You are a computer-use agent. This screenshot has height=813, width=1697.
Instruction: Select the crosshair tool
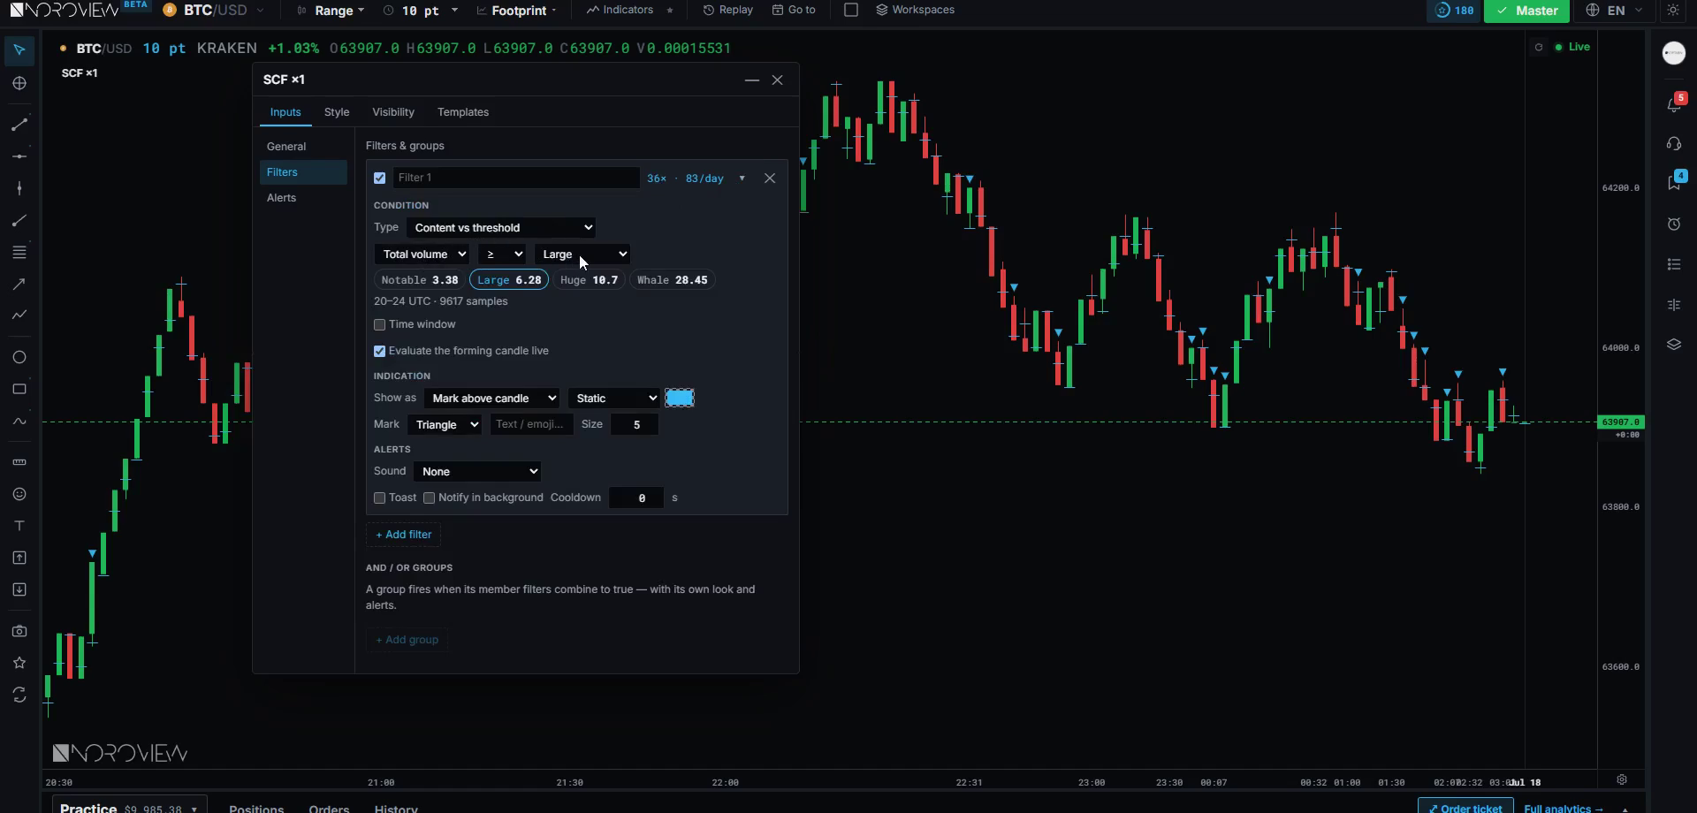click(x=19, y=83)
